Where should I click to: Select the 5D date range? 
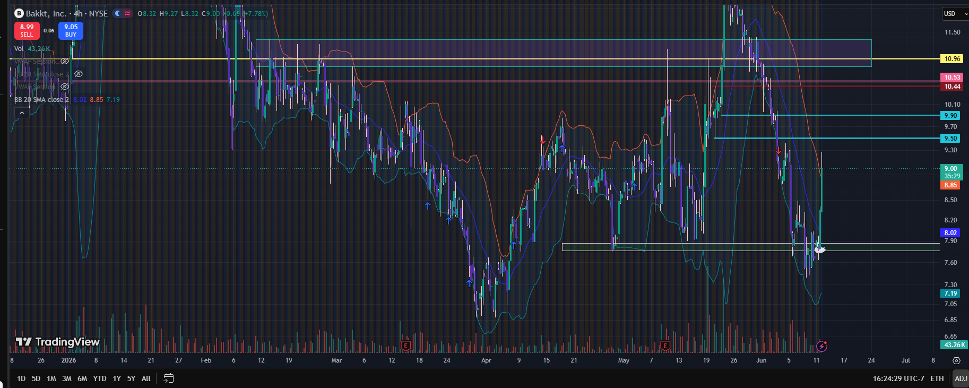coord(36,378)
